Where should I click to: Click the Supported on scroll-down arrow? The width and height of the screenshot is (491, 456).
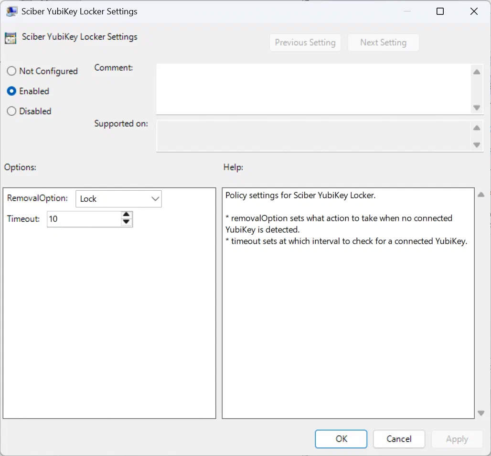click(477, 145)
